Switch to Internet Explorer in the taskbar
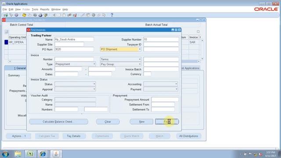The image size is (281, 158). click(43, 154)
